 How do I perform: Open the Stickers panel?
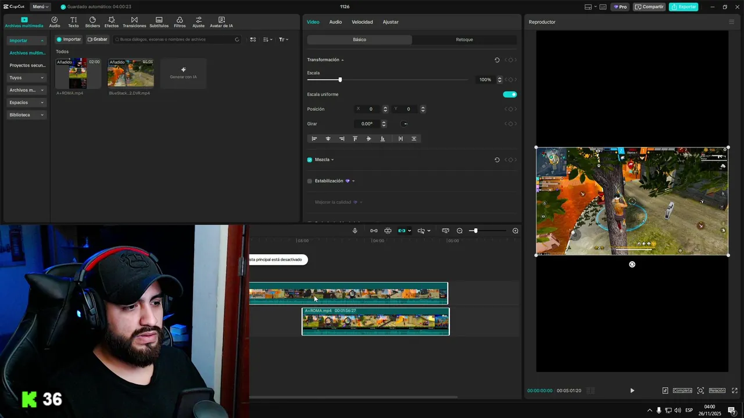pos(92,22)
